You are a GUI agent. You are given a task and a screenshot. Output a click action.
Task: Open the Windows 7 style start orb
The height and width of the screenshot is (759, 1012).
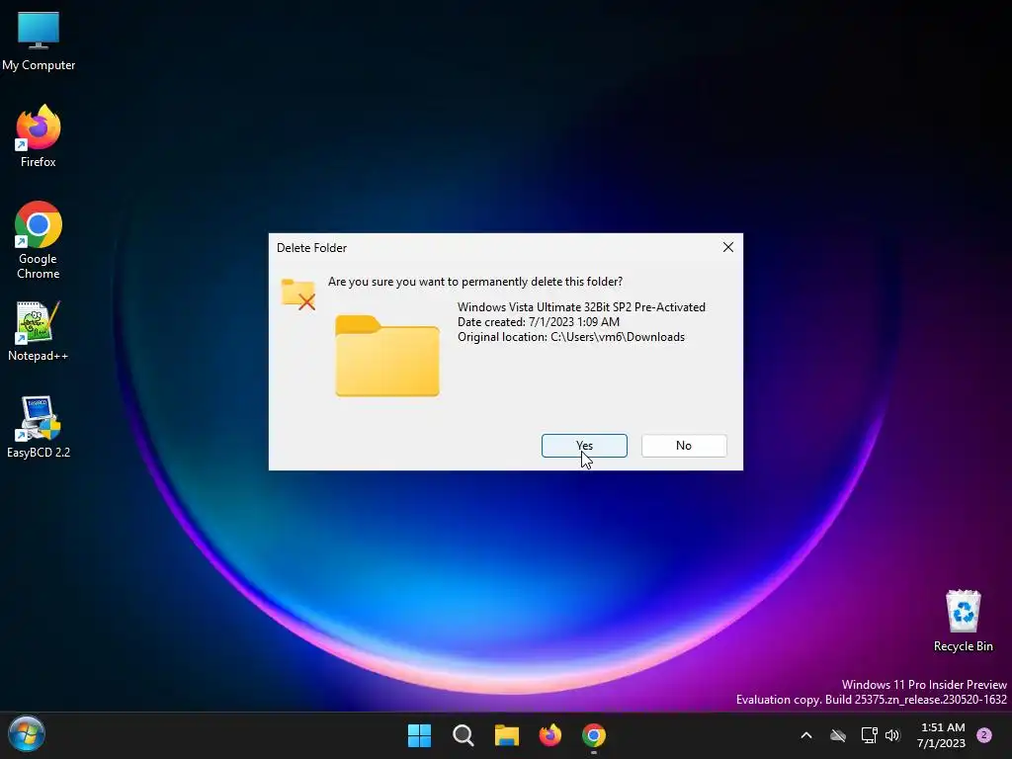(27, 734)
